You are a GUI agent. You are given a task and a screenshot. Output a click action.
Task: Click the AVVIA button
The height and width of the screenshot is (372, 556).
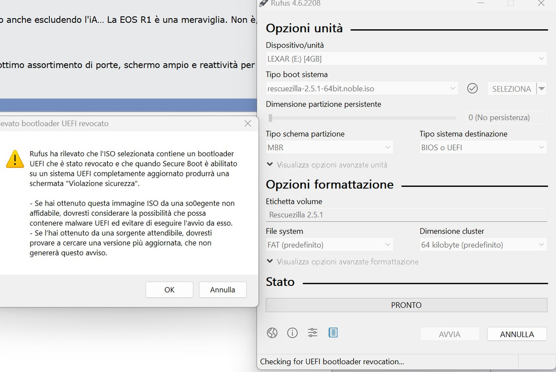point(449,334)
